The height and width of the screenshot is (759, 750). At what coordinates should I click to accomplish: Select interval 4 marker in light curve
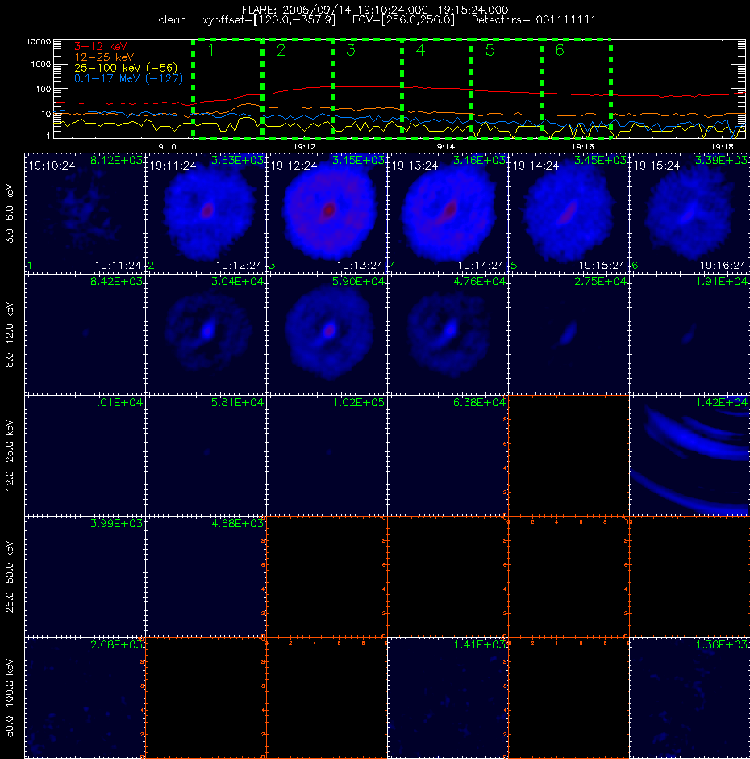[421, 50]
